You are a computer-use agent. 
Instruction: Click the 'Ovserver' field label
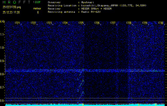pos(54,2)
